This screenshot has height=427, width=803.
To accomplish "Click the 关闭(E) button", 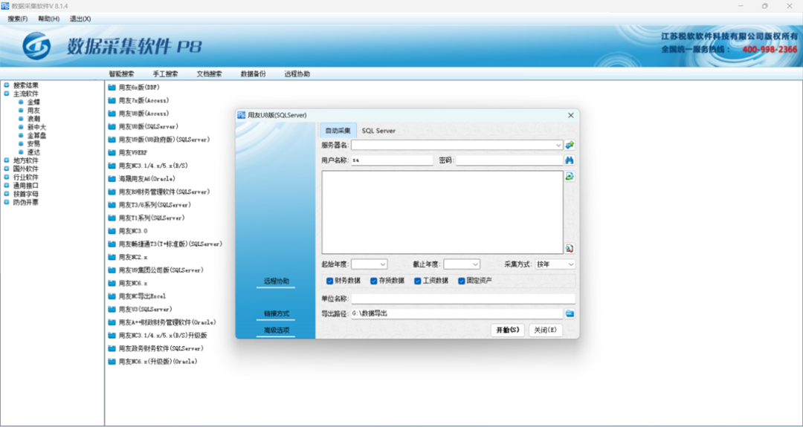I will (x=546, y=330).
